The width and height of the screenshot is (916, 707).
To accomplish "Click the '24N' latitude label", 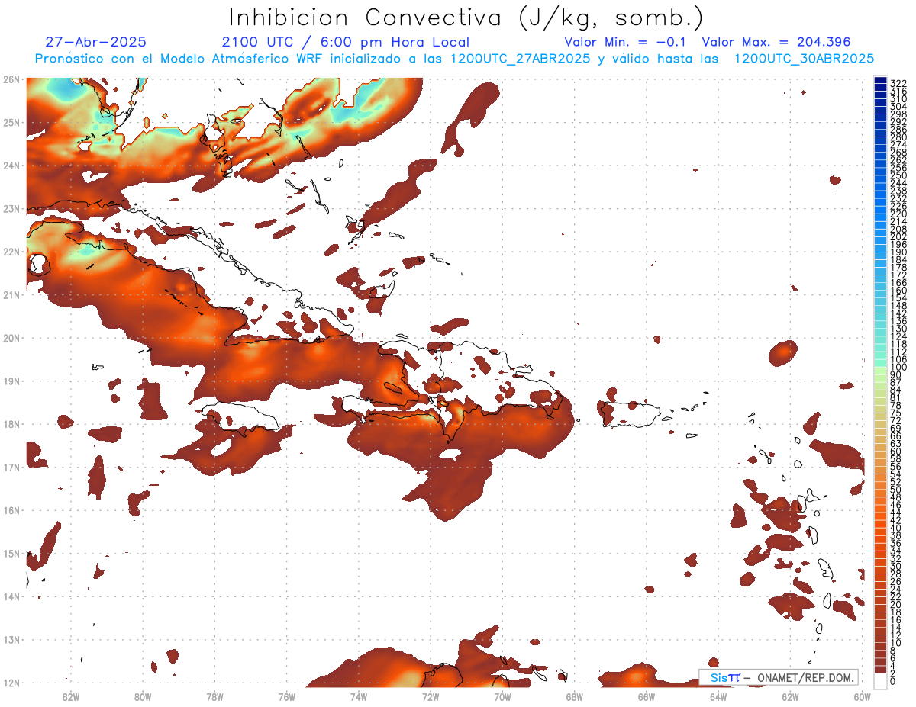I will click(11, 165).
